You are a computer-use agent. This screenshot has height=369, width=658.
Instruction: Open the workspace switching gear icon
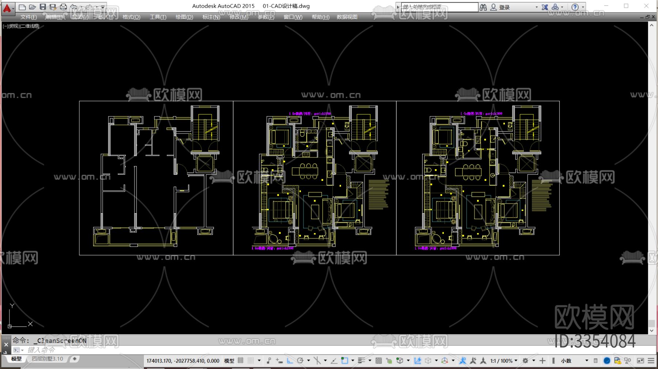point(525,361)
